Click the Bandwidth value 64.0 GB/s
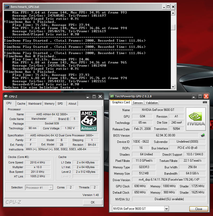This screenshot has height=216, width=213. click(x=192, y=173)
